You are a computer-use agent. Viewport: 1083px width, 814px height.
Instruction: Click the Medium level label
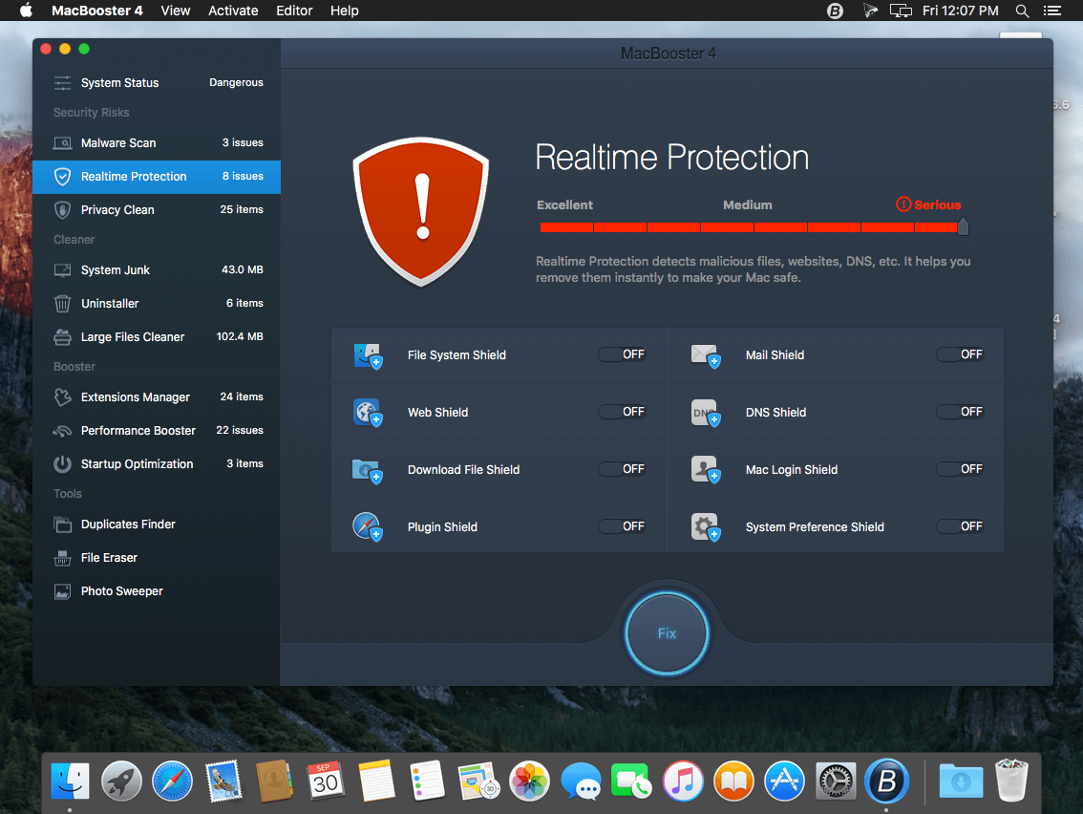(748, 205)
